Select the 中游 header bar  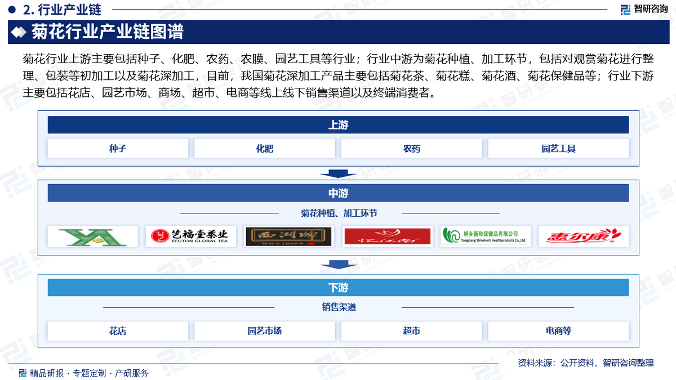[x=338, y=193]
